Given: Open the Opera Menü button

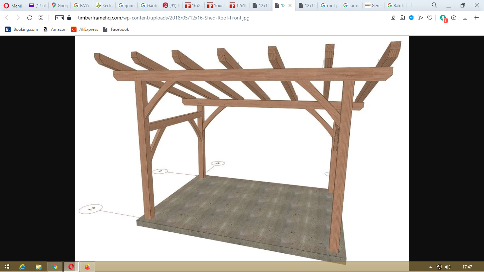Looking at the screenshot, I should 13,6.
